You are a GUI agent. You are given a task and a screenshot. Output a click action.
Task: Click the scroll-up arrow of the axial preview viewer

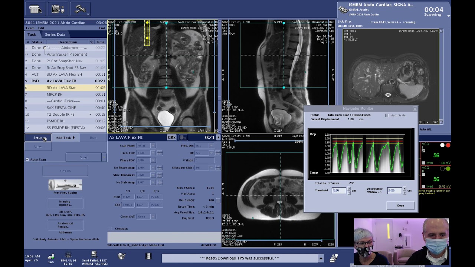click(441, 31)
